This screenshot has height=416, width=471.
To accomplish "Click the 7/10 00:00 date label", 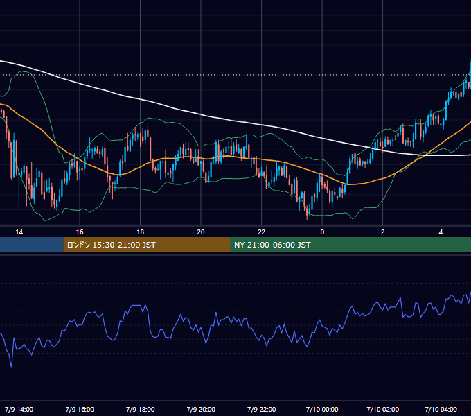I will [x=322, y=409].
